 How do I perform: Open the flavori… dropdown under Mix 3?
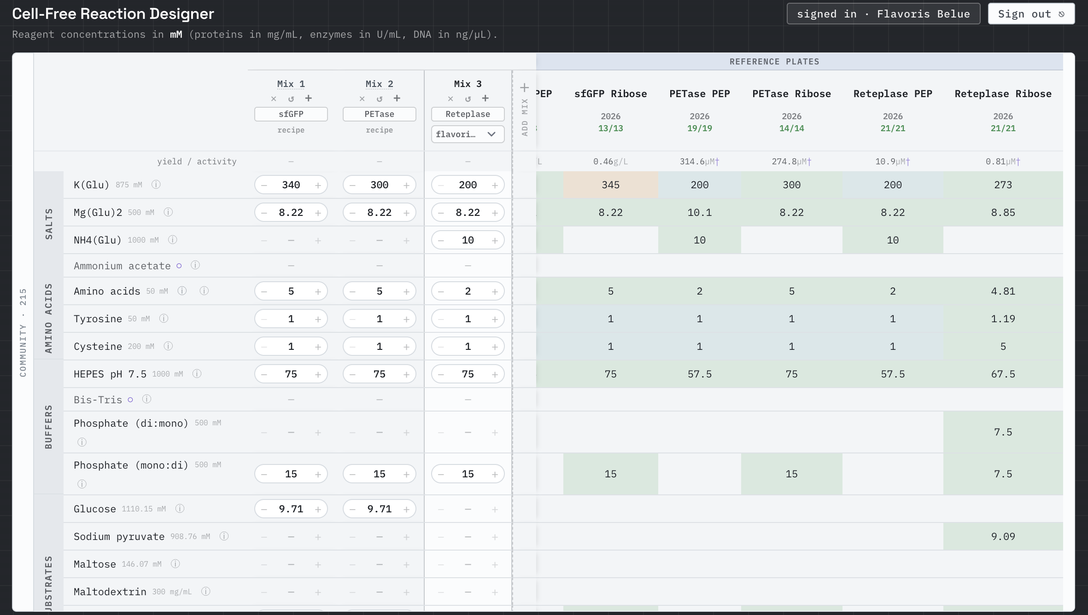[468, 134]
